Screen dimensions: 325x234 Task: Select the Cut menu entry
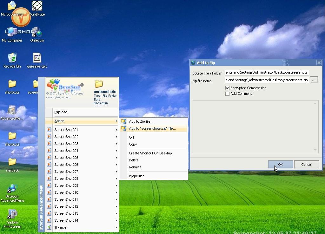[x=154, y=137]
